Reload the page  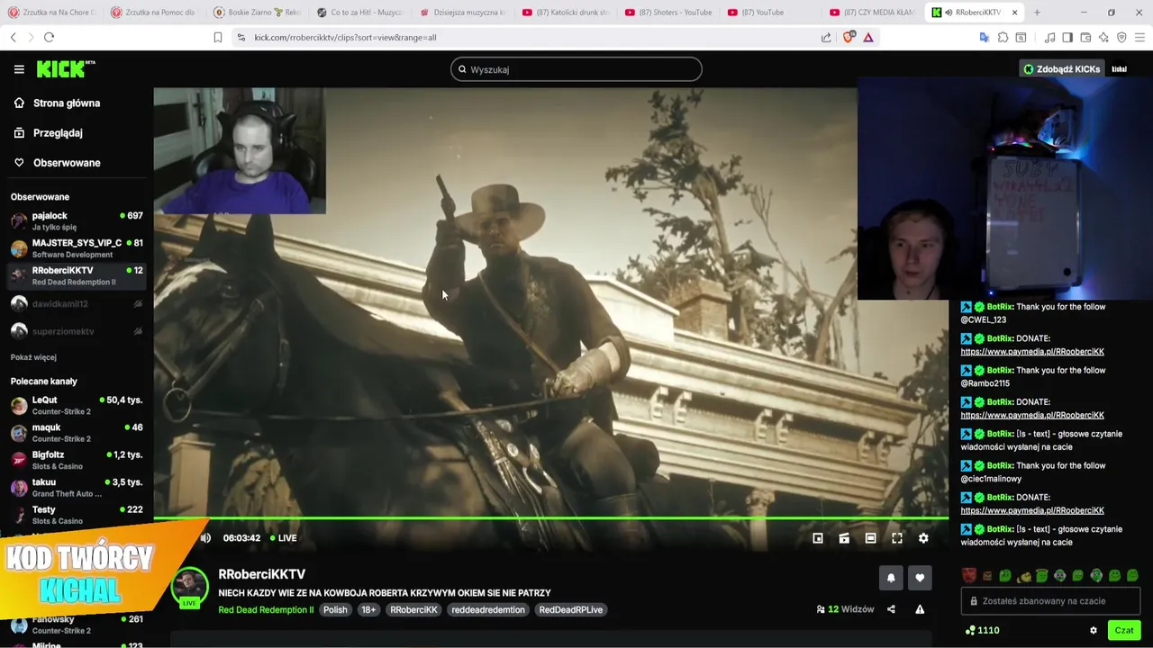[49, 37]
